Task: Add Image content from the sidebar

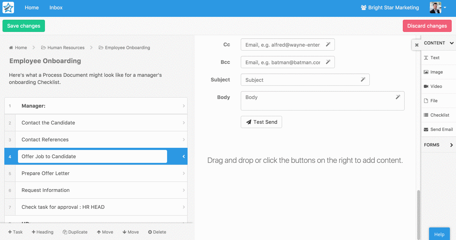Action: click(x=436, y=72)
